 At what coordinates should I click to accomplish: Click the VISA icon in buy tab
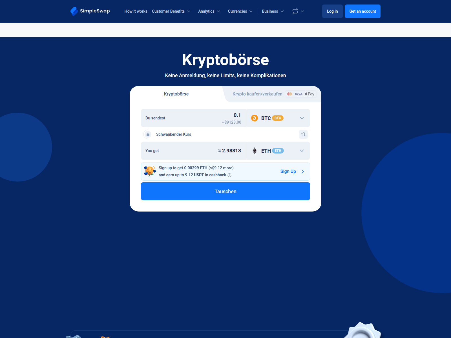[x=299, y=94]
